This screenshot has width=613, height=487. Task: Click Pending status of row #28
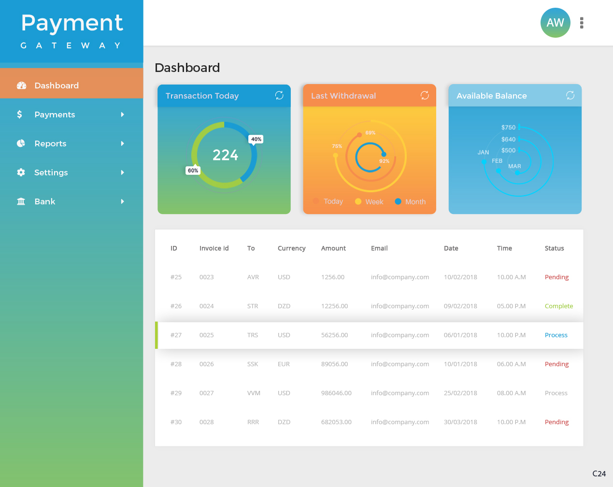556,364
